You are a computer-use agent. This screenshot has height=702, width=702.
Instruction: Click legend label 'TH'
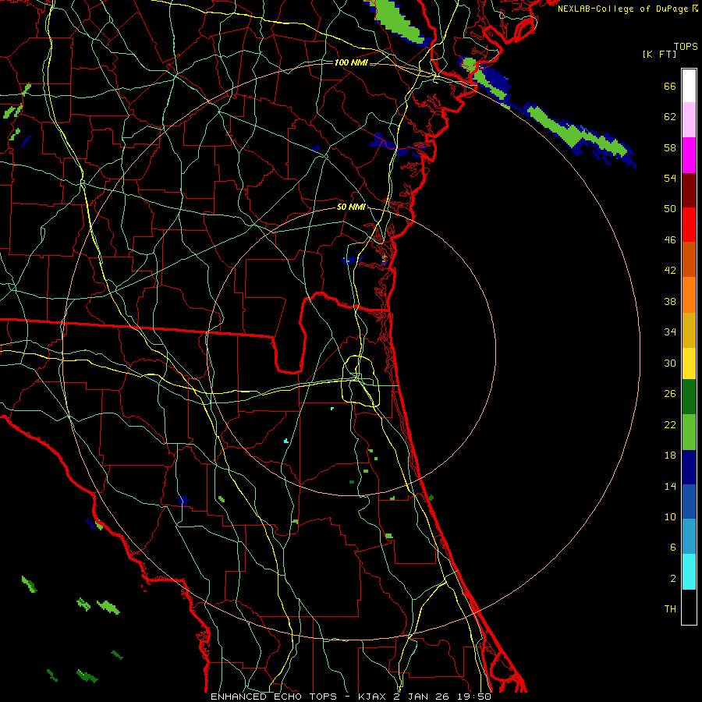[x=670, y=609]
